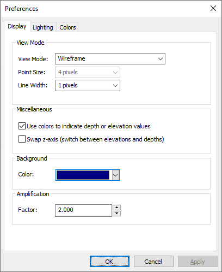Open the Colors tab
The height and width of the screenshot is (272, 222).
pos(67,27)
